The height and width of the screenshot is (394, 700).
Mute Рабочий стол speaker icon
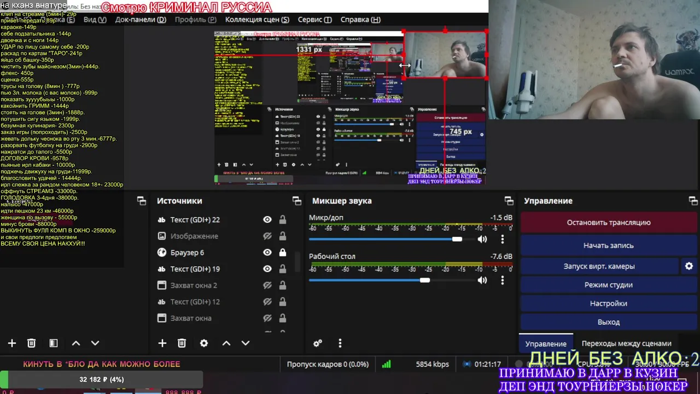482,280
